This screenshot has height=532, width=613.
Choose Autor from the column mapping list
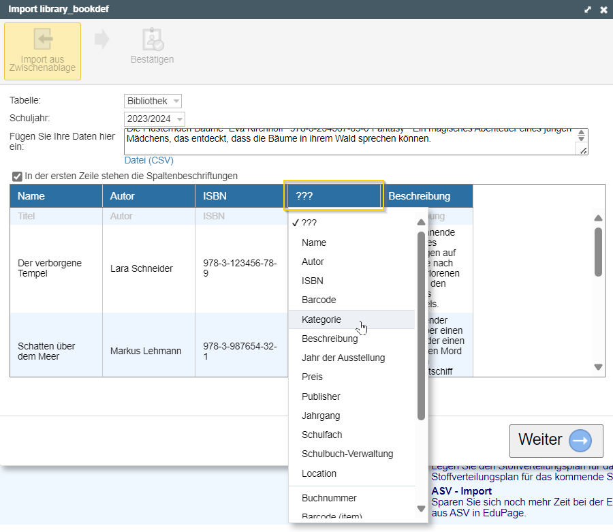[351, 262]
